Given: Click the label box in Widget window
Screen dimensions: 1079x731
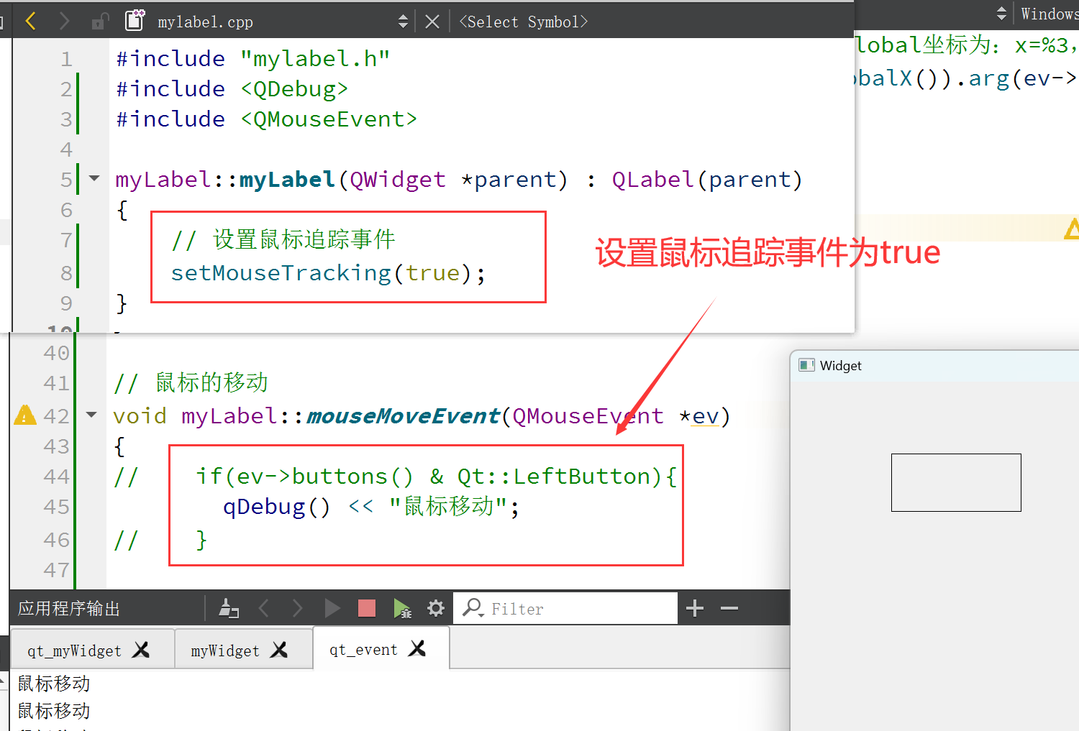Looking at the screenshot, I should 956,482.
